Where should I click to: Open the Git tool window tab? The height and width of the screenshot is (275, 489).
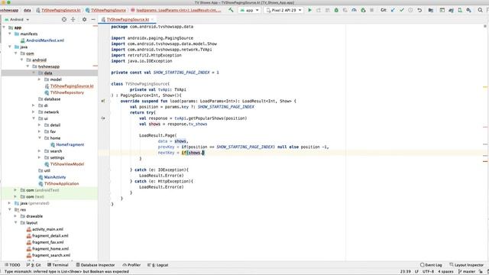[x=34, y=265]
